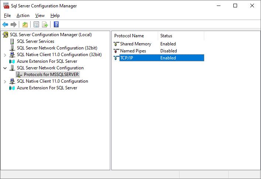The width and height of the screenshot is (261, 179).
Task: Click the Protocols for MSSQLSERVER icon
Action: 19,75
